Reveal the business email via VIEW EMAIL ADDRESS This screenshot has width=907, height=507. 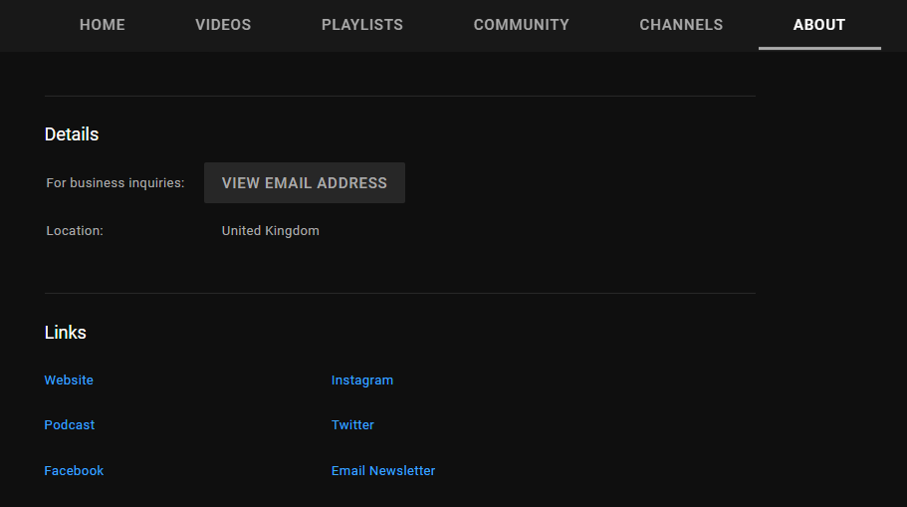point(305,183)
